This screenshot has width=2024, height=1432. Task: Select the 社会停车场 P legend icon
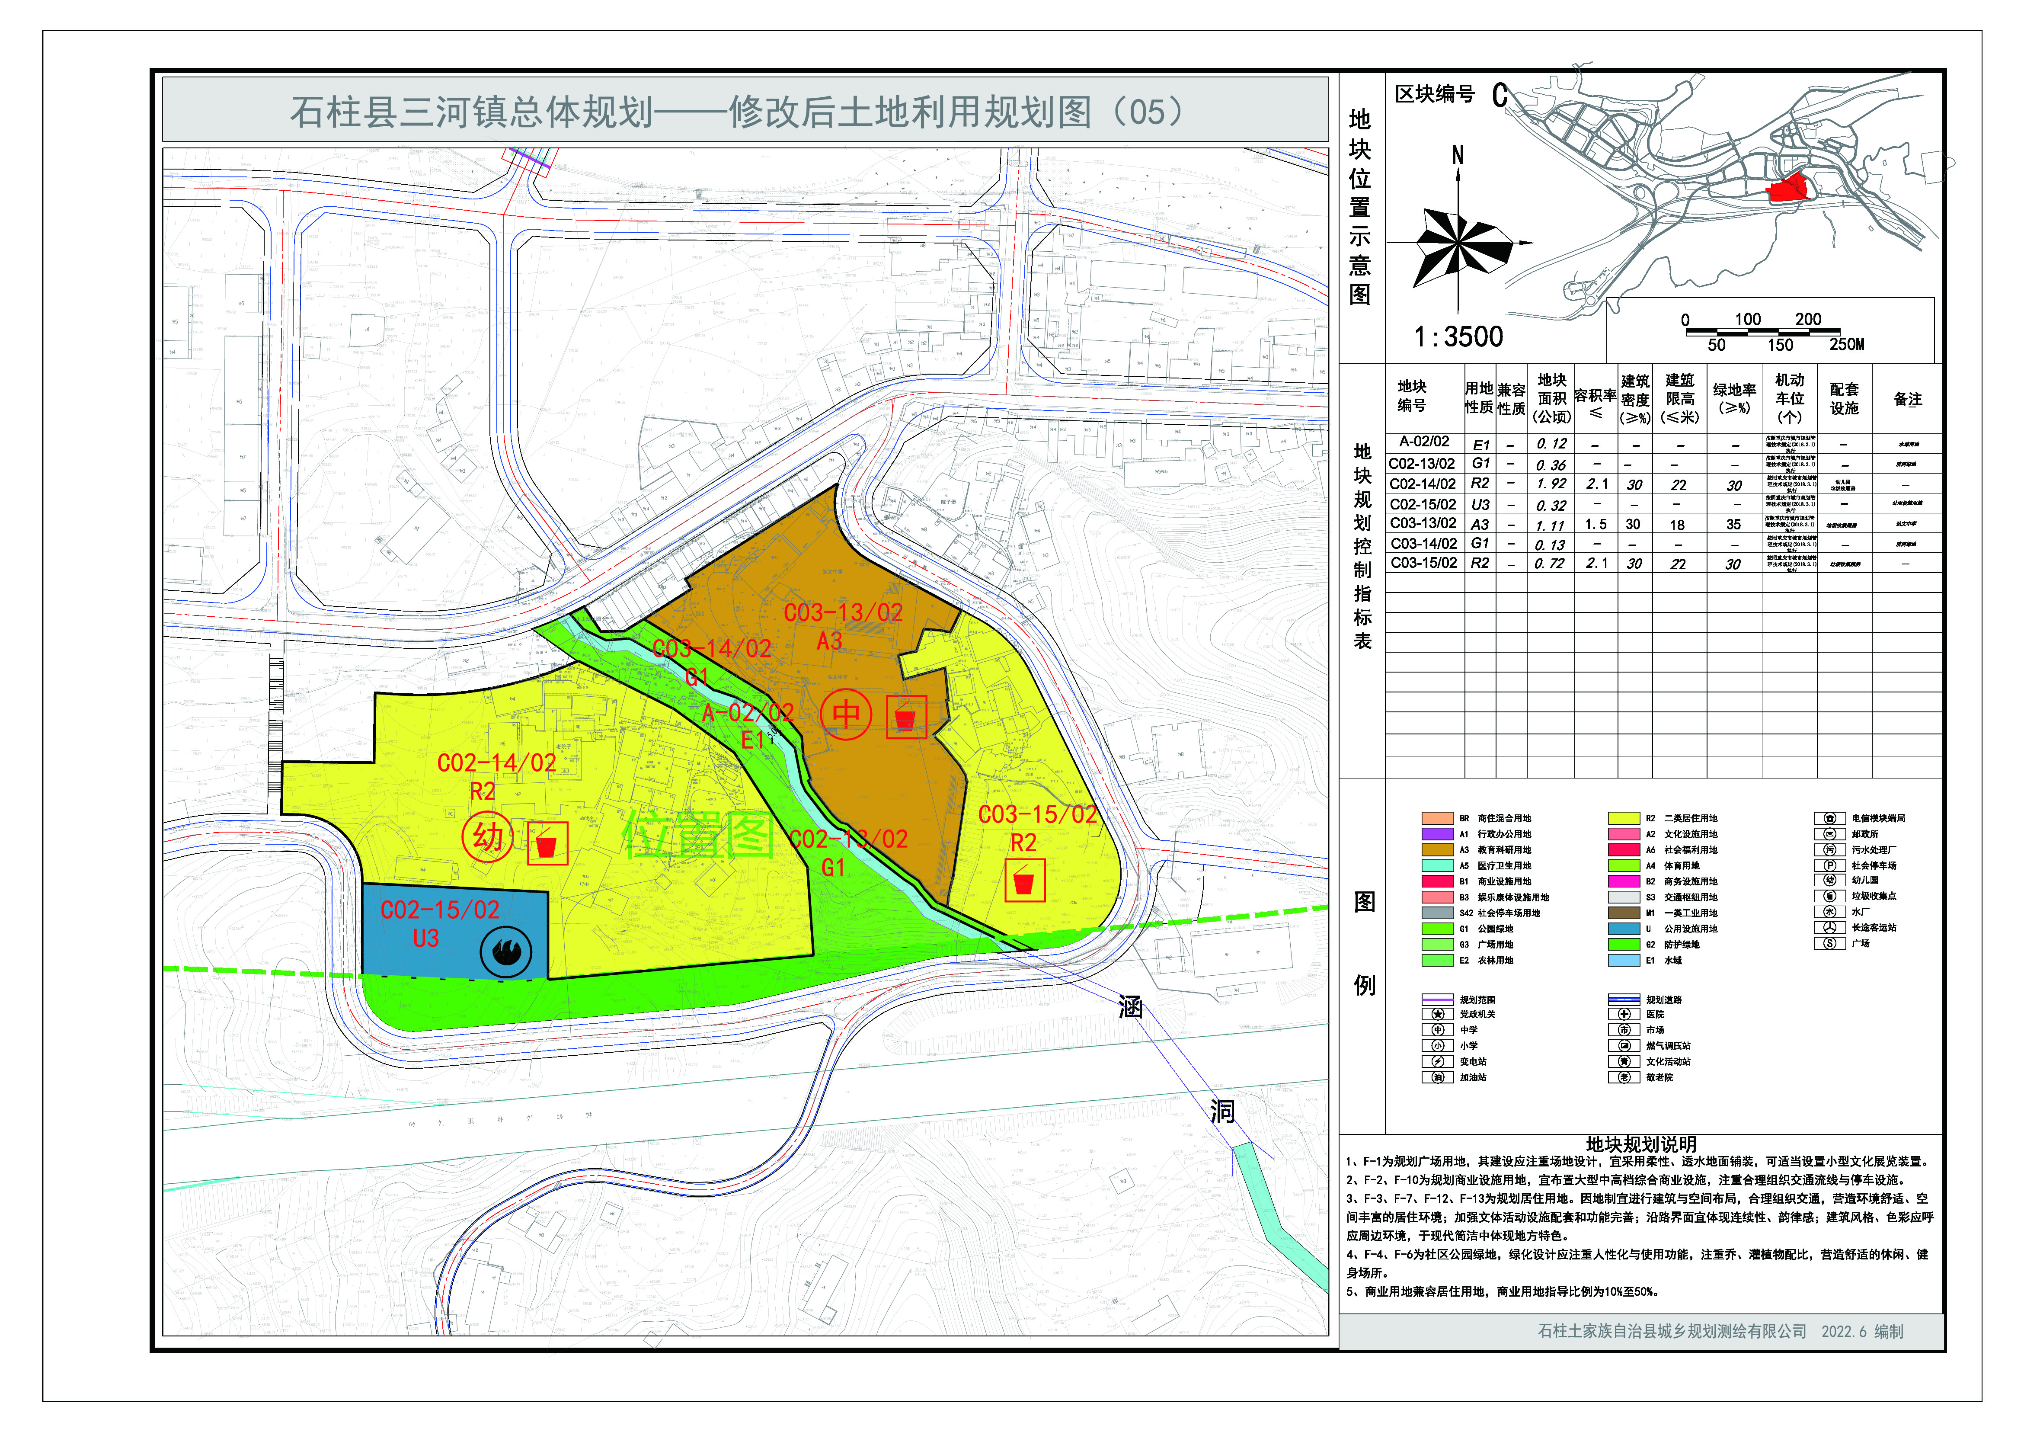[x=1829, y=866]
